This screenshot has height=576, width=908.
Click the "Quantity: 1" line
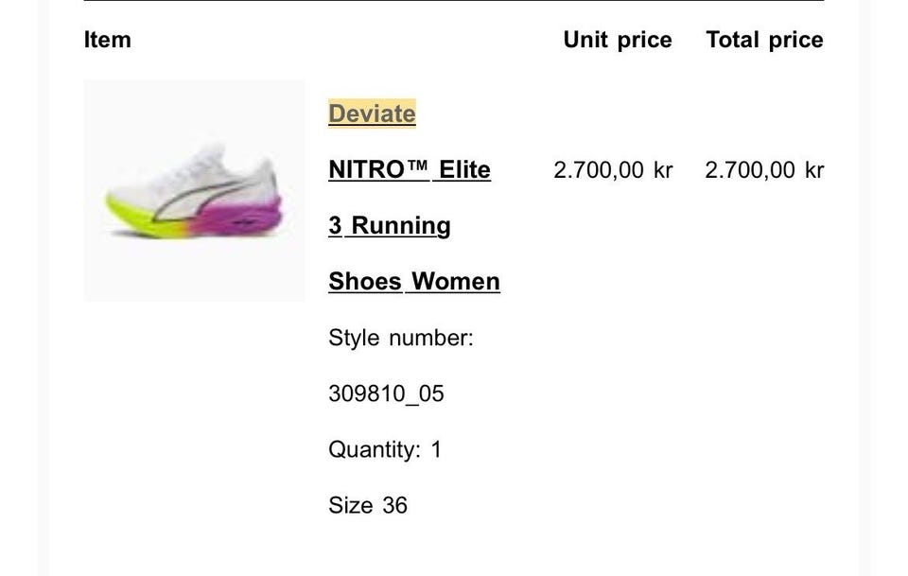point(385,449)
